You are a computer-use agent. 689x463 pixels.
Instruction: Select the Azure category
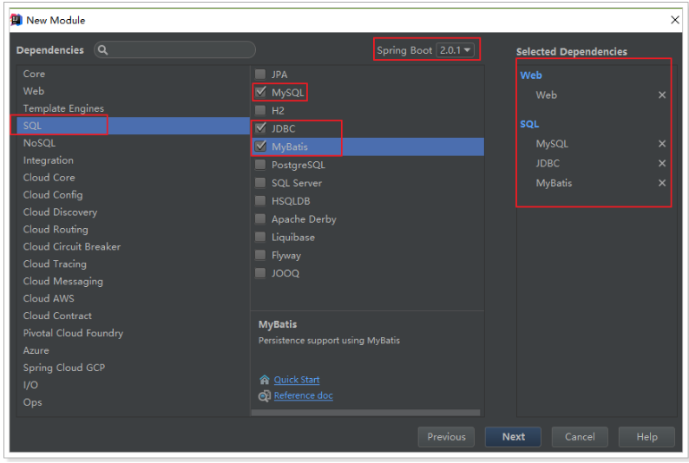[134, 350]
